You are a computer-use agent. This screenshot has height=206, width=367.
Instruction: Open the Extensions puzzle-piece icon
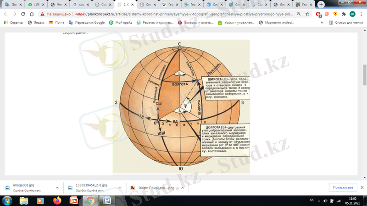343,14
